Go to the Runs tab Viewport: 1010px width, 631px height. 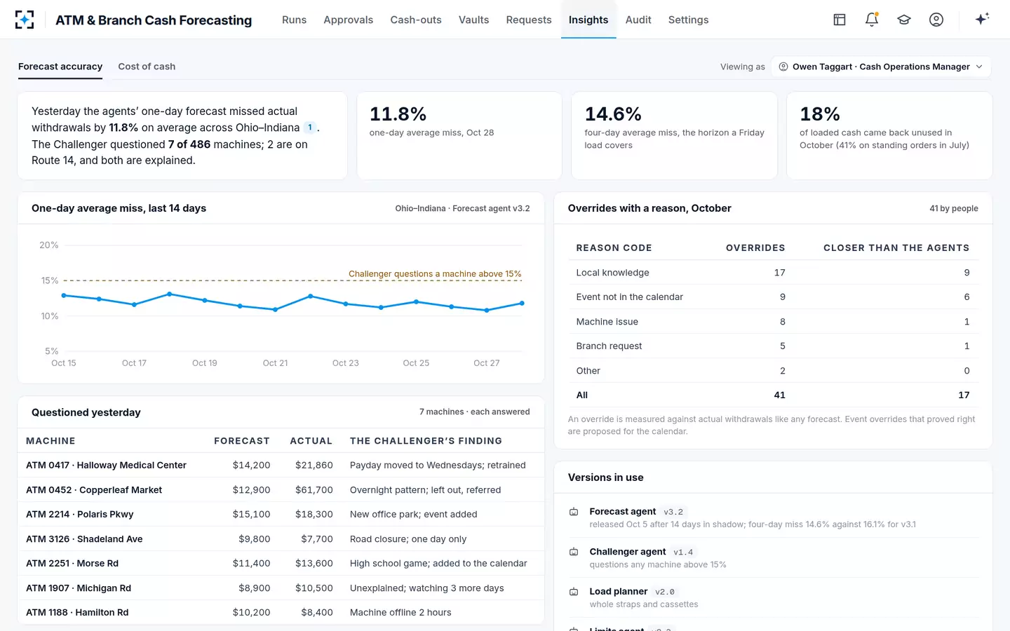[x=294, y=20]
